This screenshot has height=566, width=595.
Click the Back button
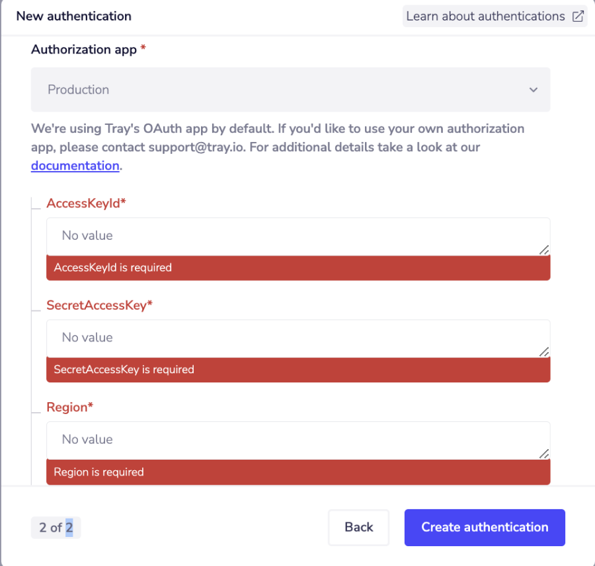tap(358, 527)
